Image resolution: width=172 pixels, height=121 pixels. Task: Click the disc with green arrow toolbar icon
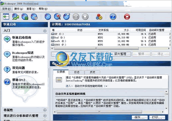(15, 17)
